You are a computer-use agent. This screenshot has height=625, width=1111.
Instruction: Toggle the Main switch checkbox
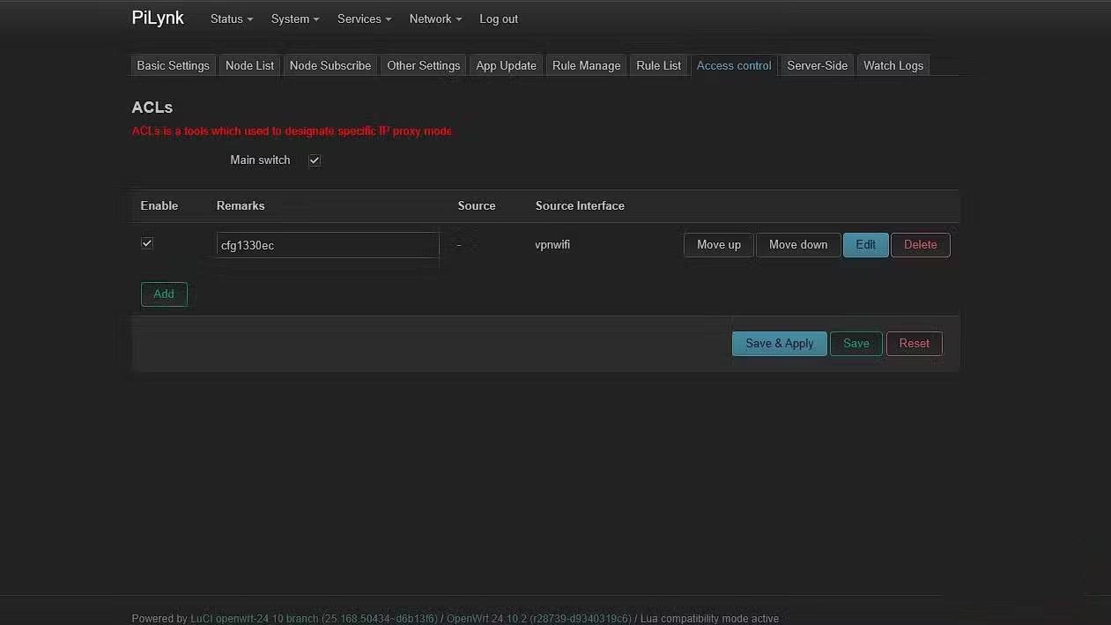click(x=315, y=160)
